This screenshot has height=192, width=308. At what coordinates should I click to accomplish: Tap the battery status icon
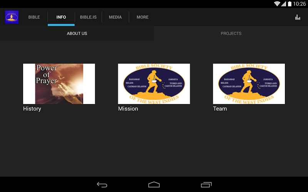point(290,4)
